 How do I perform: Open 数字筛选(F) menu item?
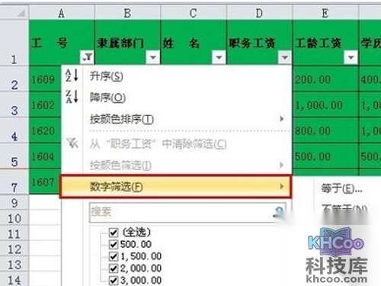(176, 187)
